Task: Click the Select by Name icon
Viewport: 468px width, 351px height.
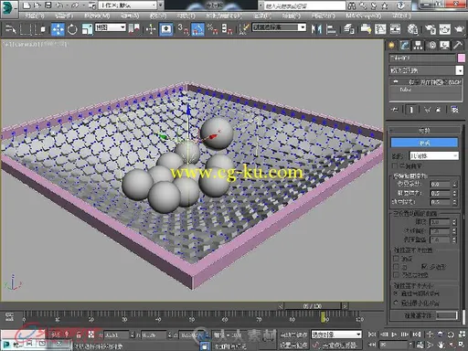Action: (x=11, y=29)
